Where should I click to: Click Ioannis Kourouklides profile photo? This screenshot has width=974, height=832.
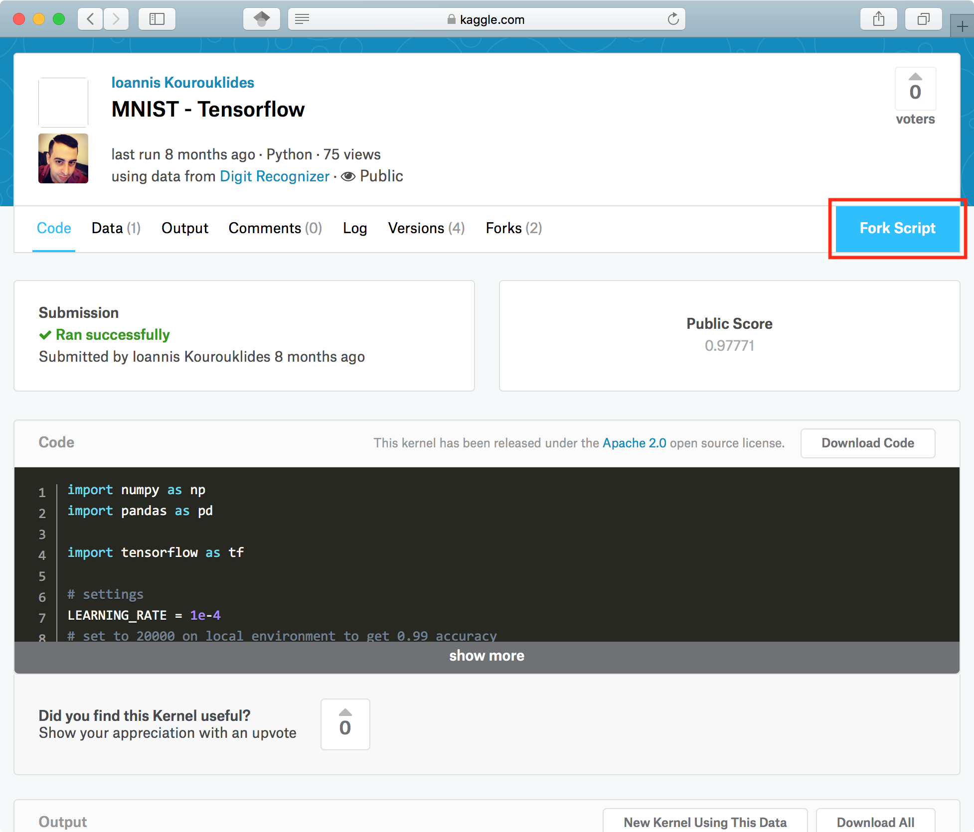(x=63, y=158)
